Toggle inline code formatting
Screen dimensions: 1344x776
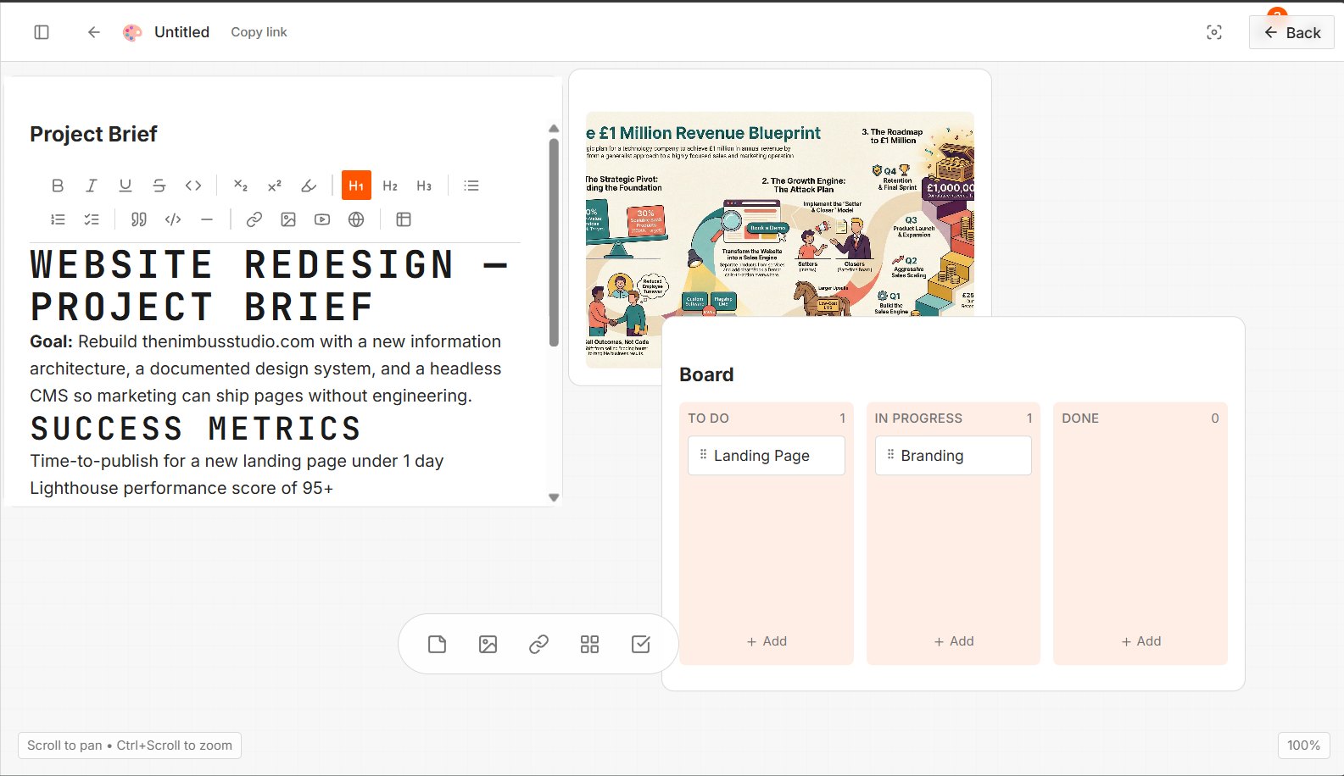(193, 186)
